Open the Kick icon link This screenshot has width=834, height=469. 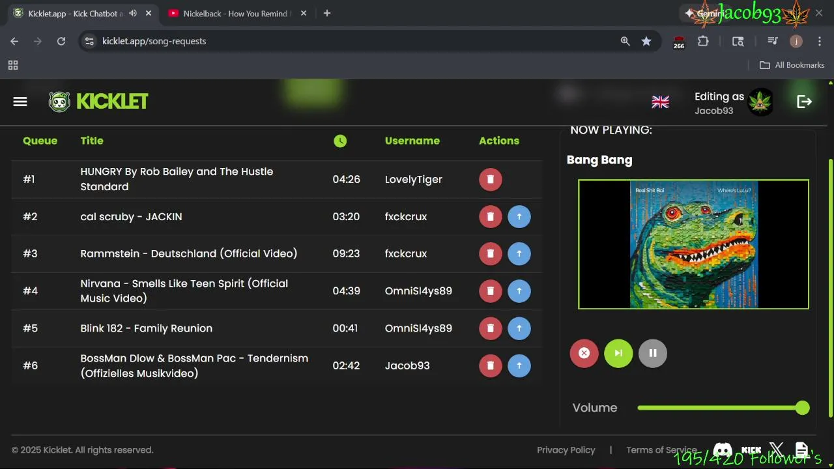[751, 450]
